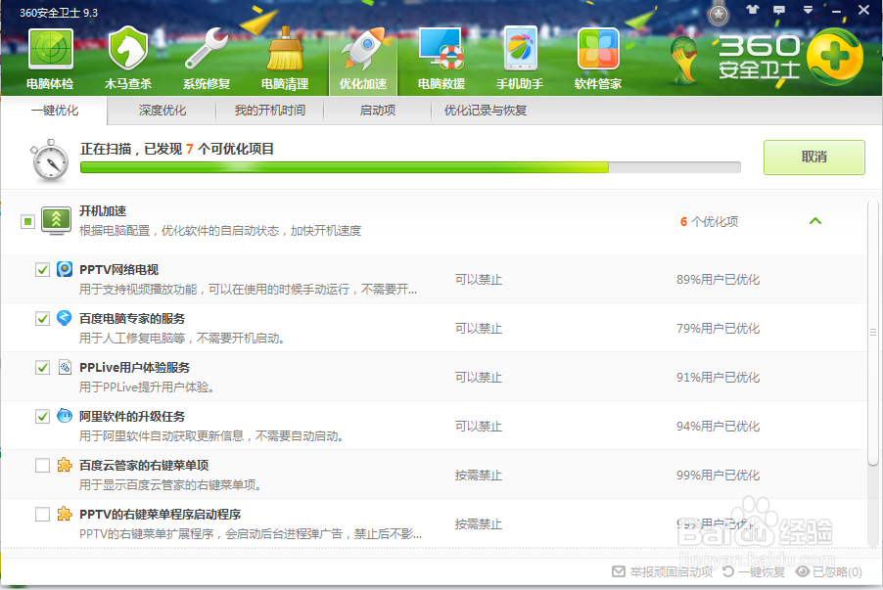Collapse the 开机加速 section chevron
The height and width of the screenshot is (590, 883).
[x=814, y=221]
